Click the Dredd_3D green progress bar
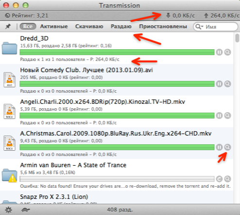 point(117,52)
